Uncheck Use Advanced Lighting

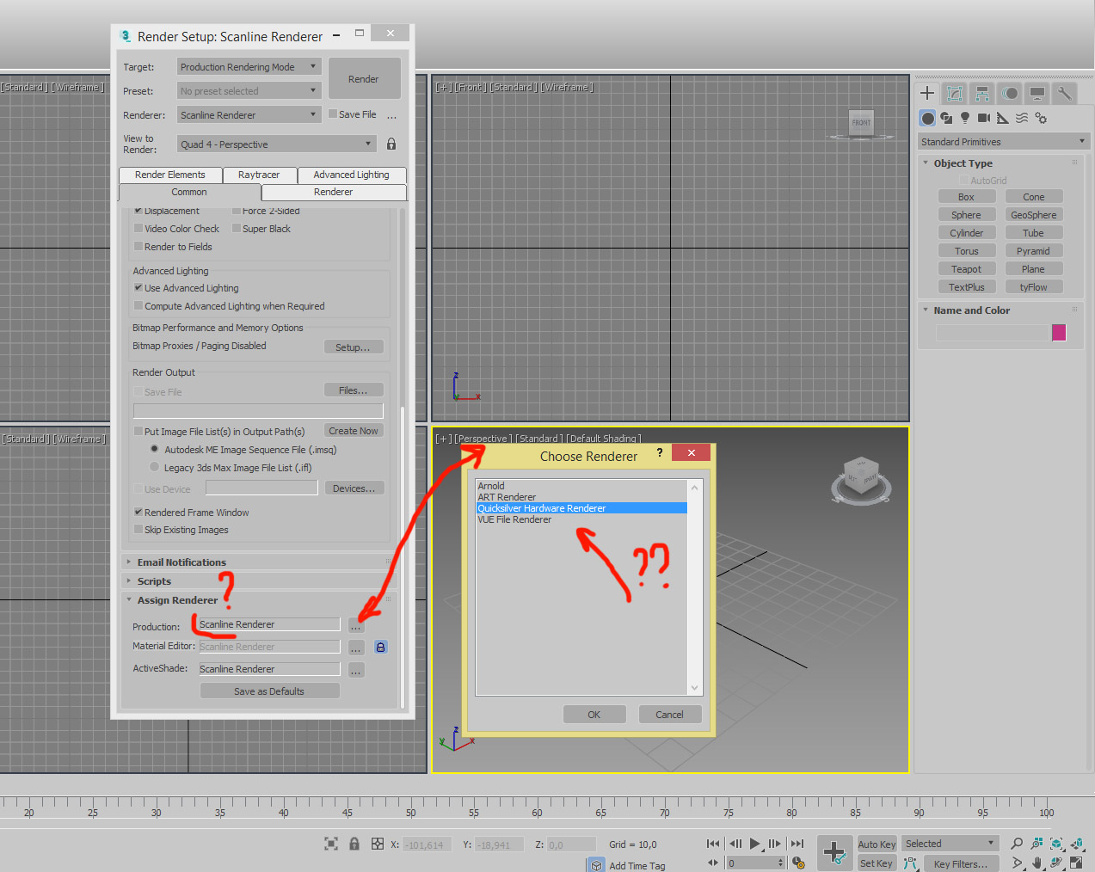click(x=138, y=288)
